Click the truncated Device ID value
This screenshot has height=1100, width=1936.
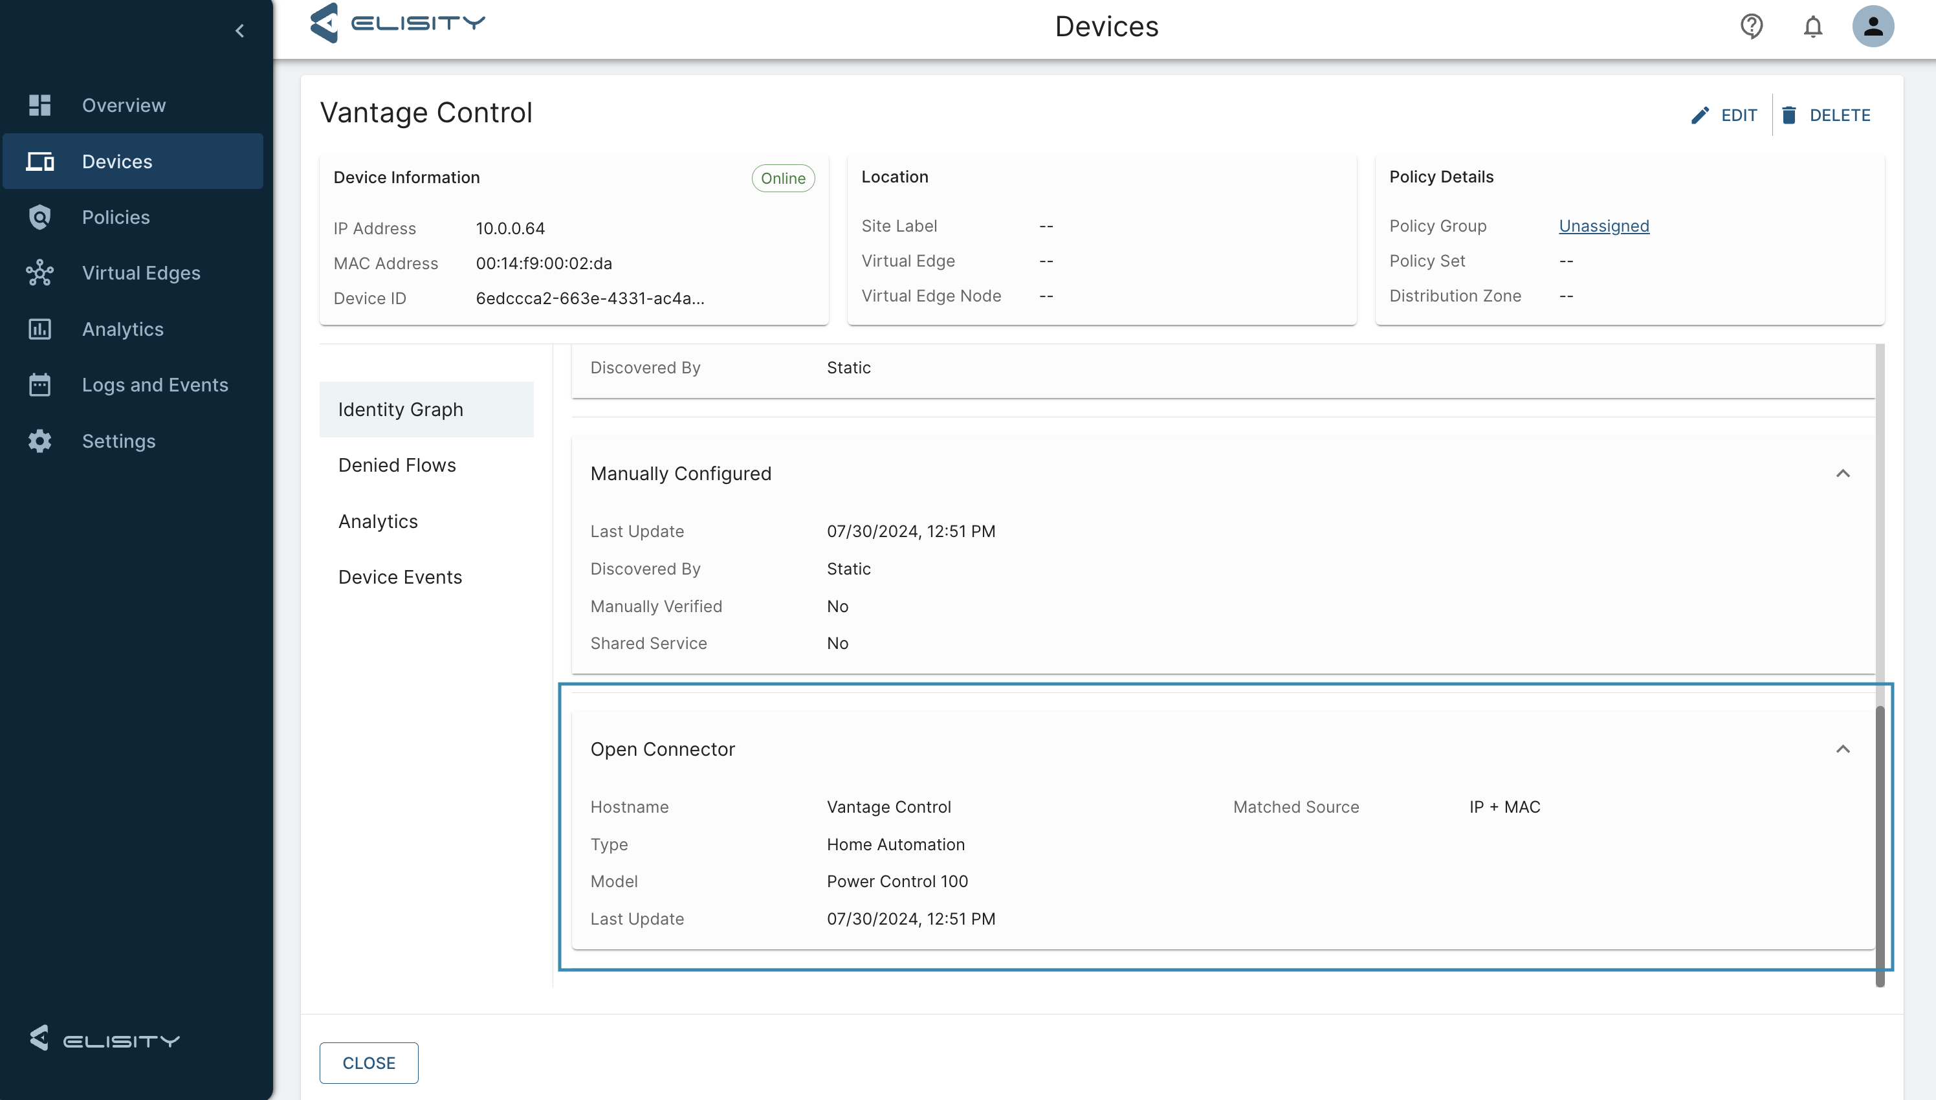point(590,298)
